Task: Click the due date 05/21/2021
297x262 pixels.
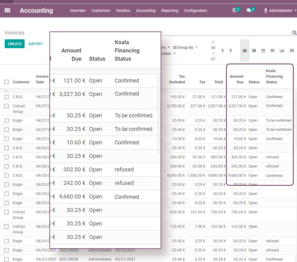Action: tap(125, 259)
